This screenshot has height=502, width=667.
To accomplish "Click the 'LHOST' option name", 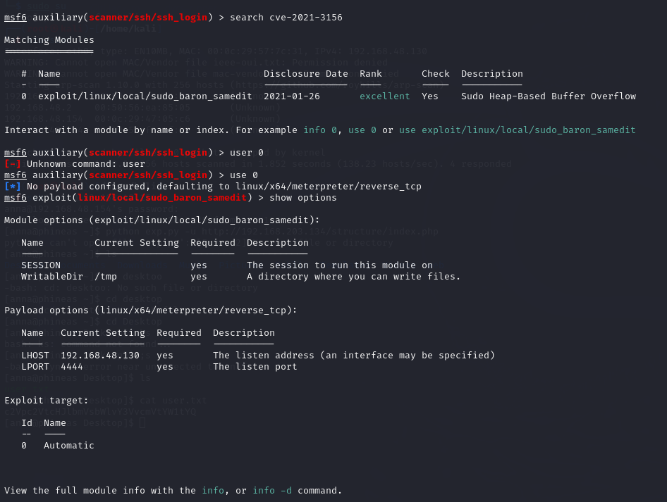I will tap(35, 356).
